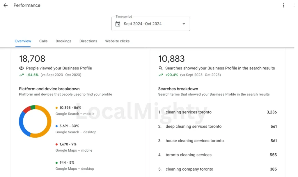Click the back arrow icon
The width and height of the screenshot is (298, 177).
click(6, 6)
